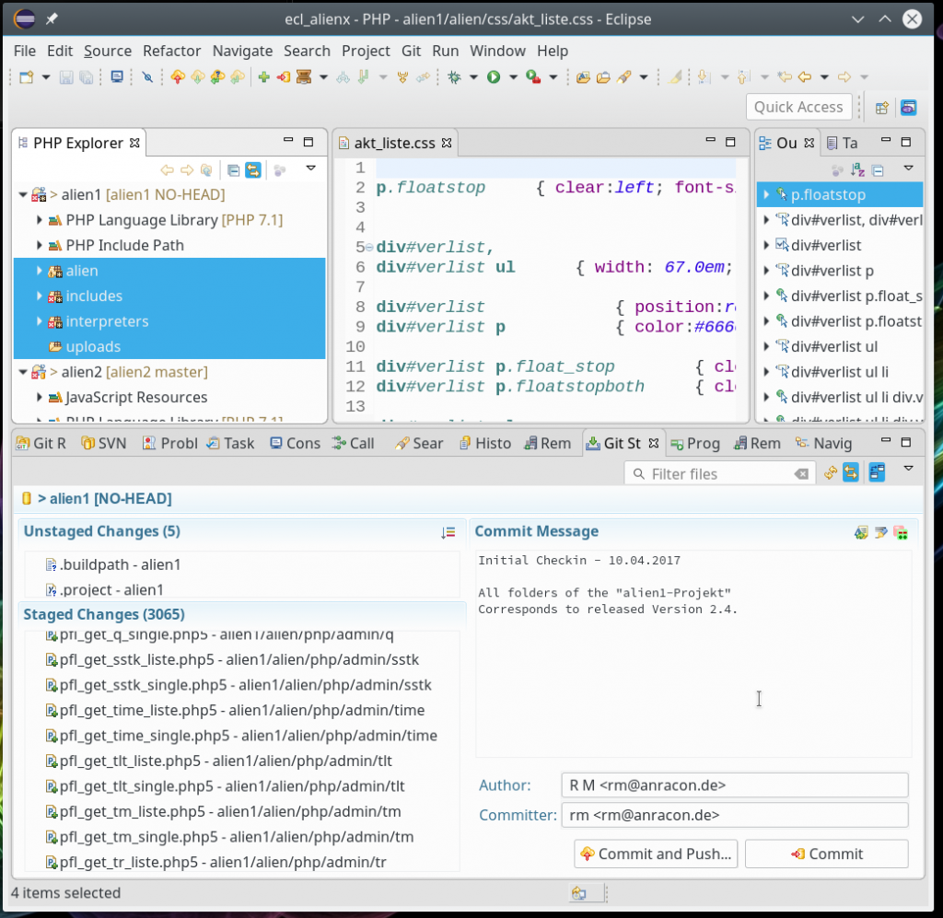Collapse all items in PHP Explorer
The width and height of the screenshot is (943, 918).
(234, 171)
